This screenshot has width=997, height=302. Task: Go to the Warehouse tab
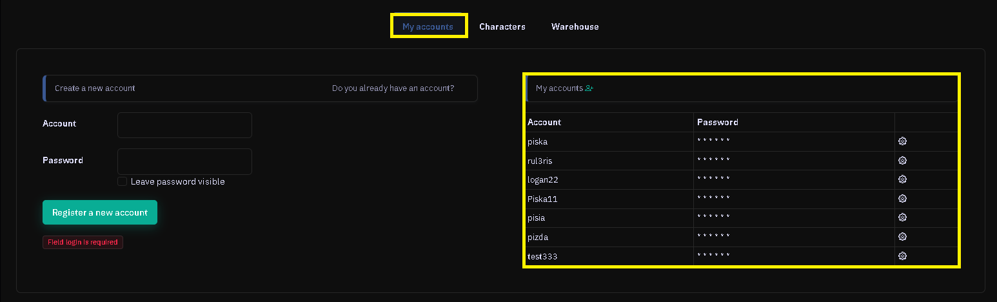(x=575, y=26)
